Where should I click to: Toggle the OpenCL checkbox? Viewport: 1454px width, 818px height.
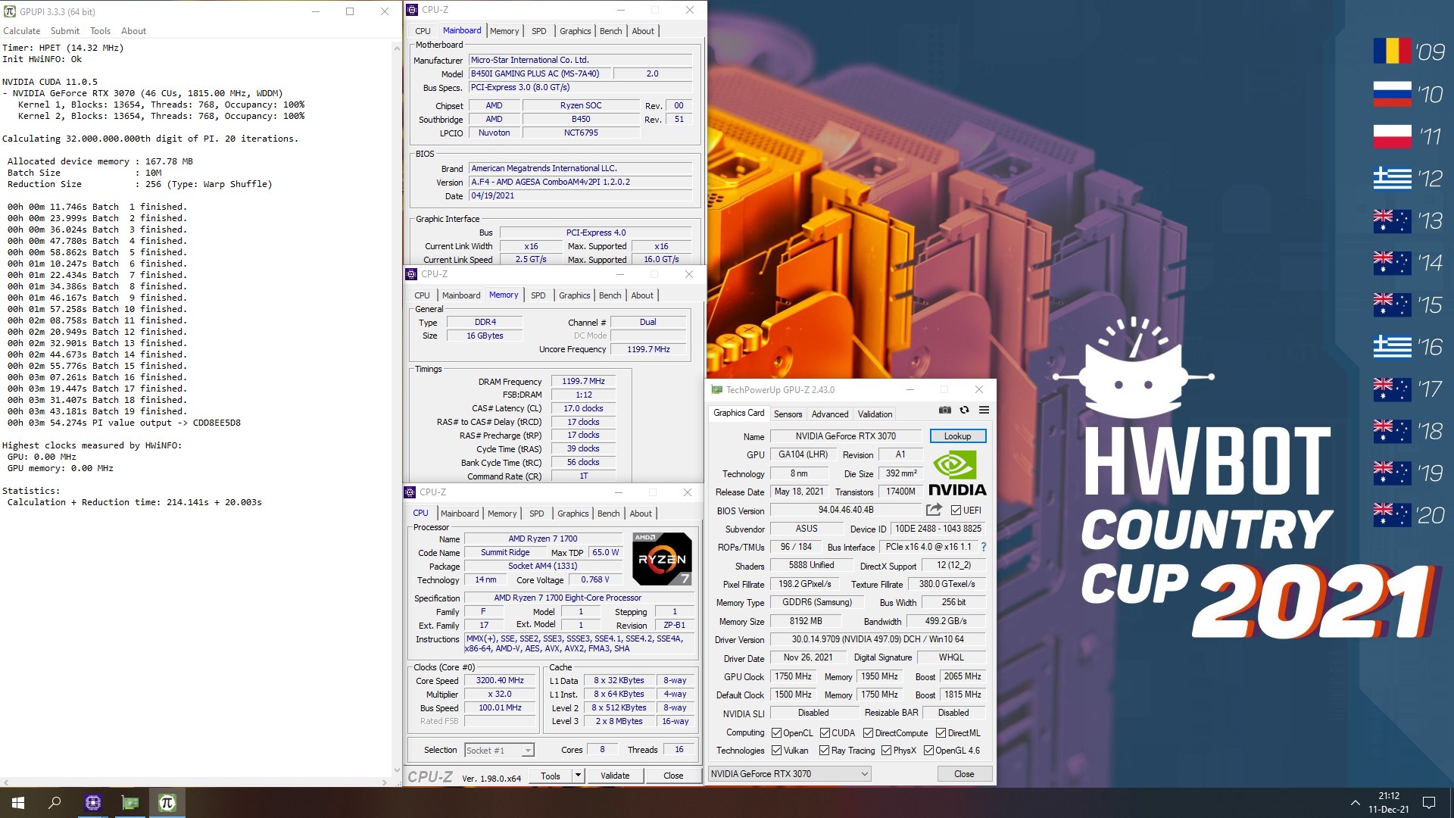(x=776, y=733)
